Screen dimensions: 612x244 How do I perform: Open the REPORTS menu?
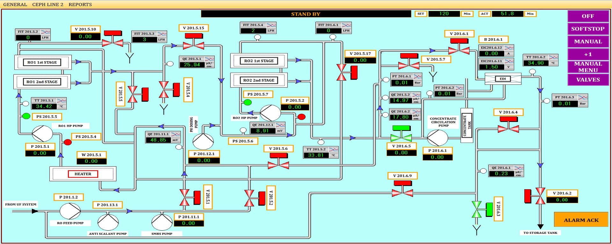[x=80, y=4]
